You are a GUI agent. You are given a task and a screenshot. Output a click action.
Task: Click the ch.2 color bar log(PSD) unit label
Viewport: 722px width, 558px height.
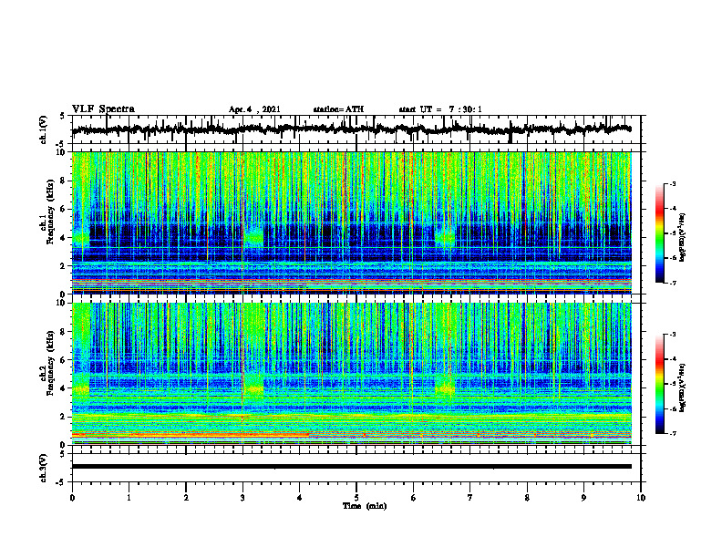tap(683, 388)
